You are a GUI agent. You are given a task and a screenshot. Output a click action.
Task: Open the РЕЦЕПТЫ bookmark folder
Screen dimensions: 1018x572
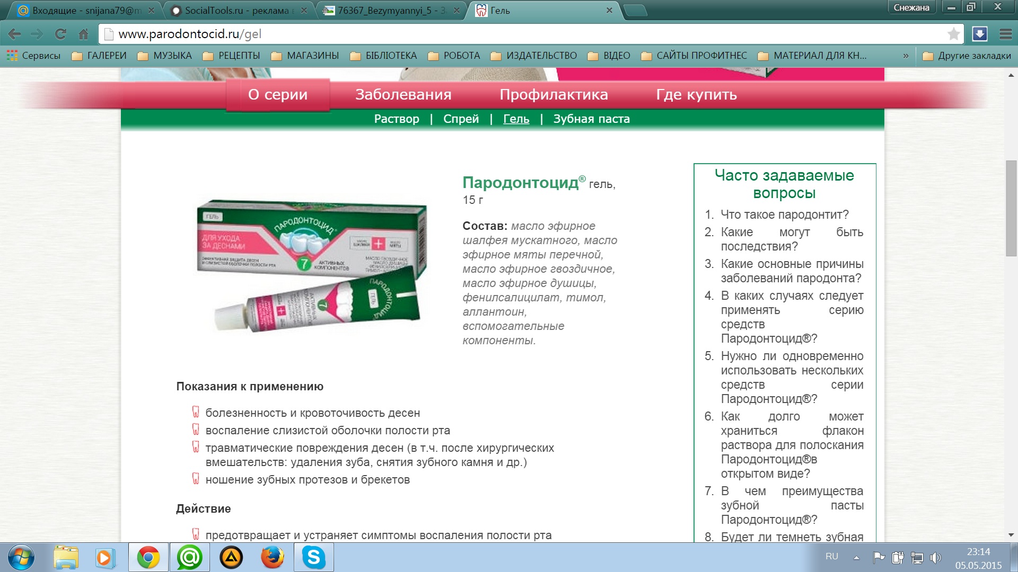(232, 56)
